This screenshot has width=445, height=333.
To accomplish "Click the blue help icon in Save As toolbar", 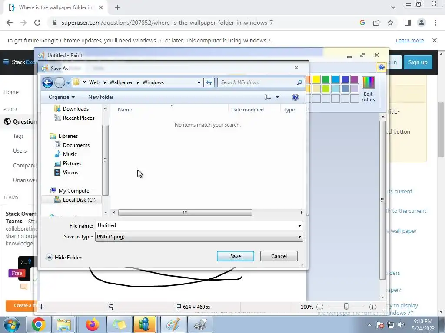I will click(x=296, y=97).
